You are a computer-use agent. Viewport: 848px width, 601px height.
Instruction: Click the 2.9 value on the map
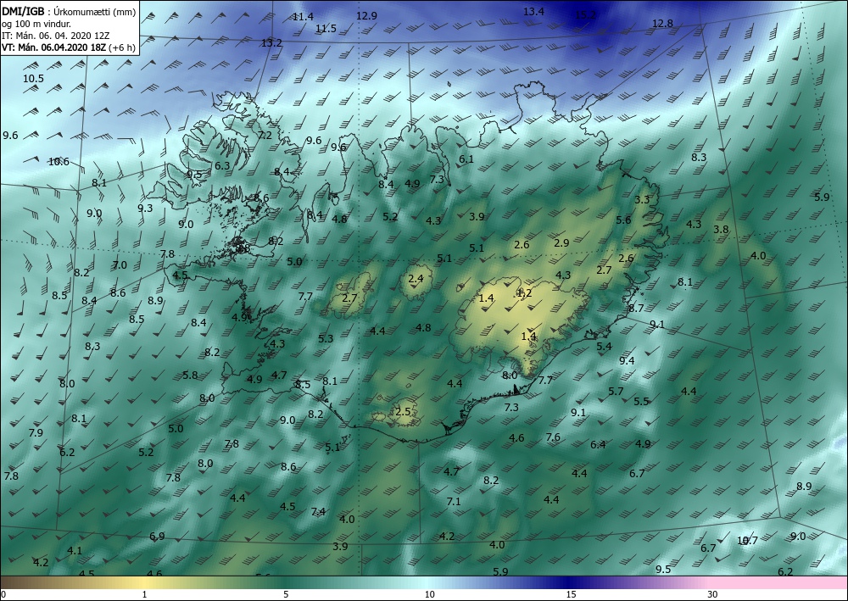click(x=562, y=242)
